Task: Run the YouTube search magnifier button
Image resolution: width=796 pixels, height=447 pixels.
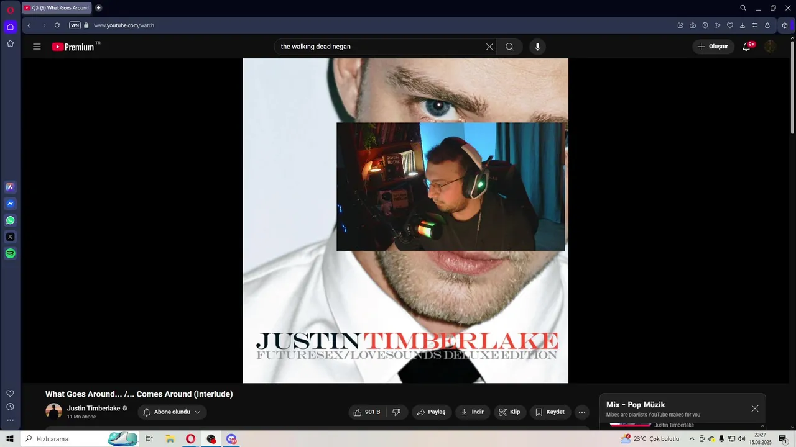Action: click(x=509, y=47)
